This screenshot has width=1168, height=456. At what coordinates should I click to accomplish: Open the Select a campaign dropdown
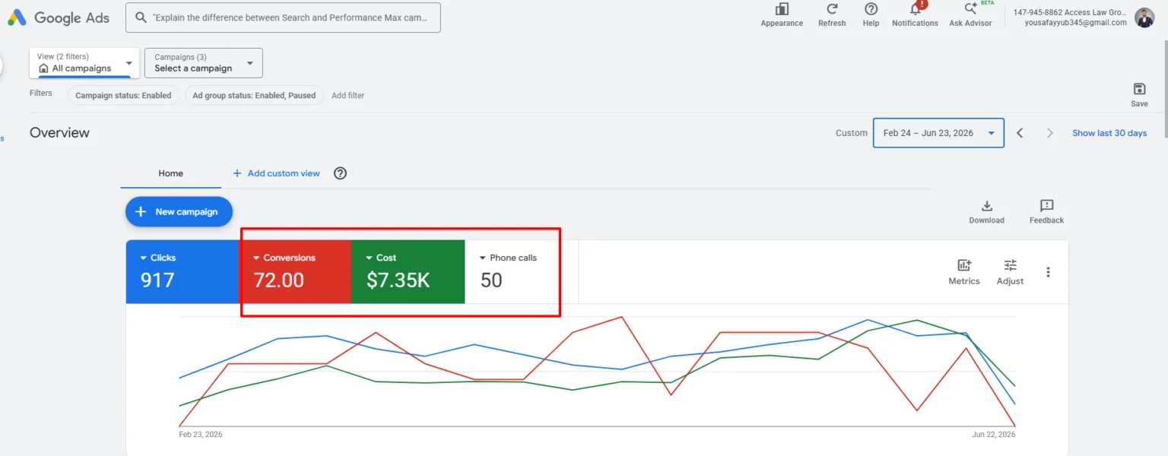click(204, 63)
